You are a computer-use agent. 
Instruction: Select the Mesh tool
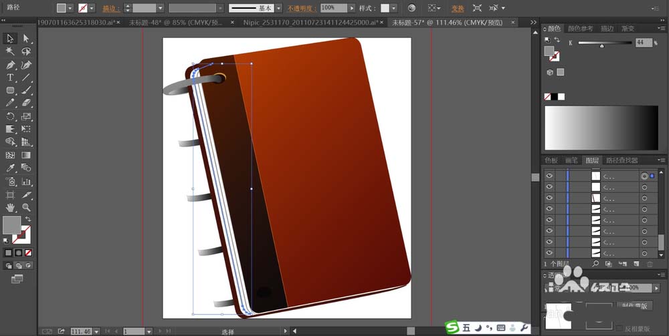pyautogui.click(x=10, y=155)
